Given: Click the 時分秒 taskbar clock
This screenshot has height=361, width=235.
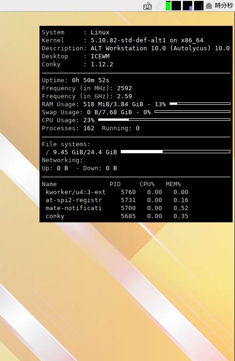Looking at the screenshot, I should (224, 6).
